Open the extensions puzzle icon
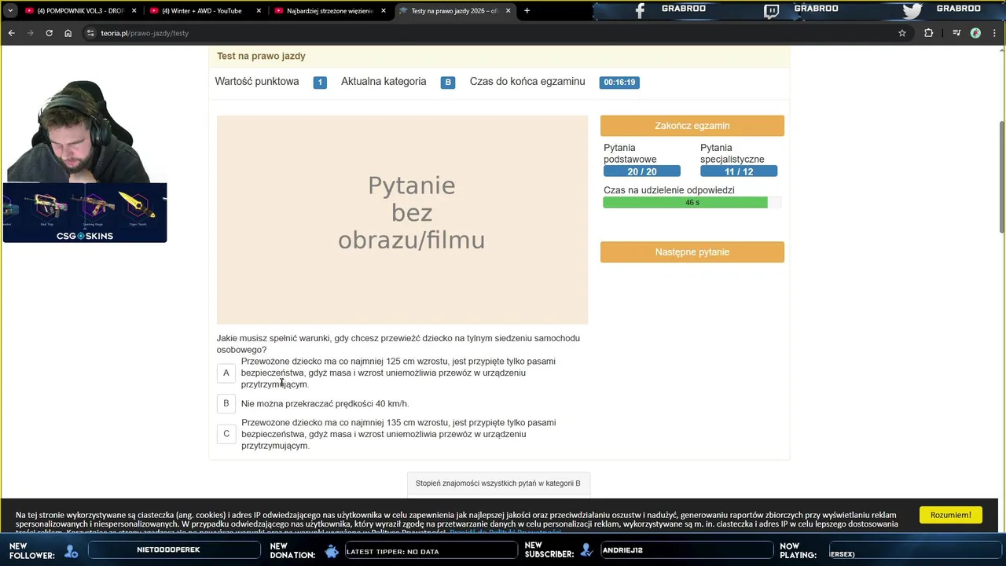 (929, 33)
